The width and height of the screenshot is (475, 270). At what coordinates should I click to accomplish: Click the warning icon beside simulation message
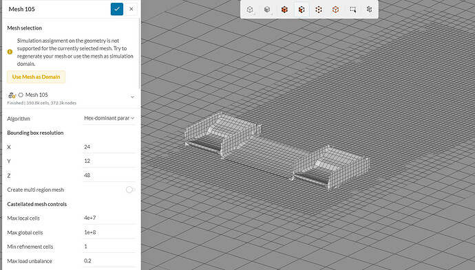[x=10, y=52]
